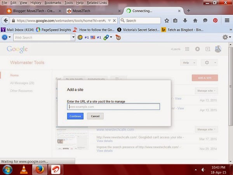Open the Windows Start button

coord(7,170)
